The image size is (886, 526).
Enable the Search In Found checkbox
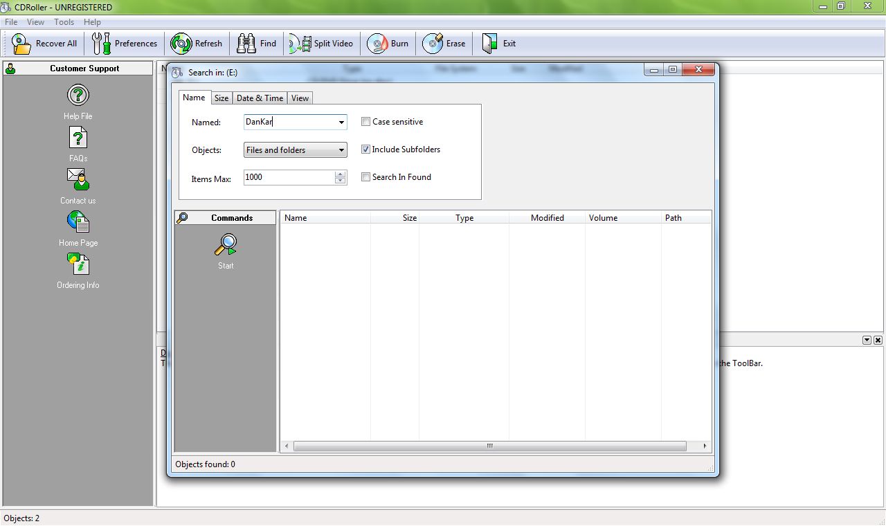[x=365, y=177]
